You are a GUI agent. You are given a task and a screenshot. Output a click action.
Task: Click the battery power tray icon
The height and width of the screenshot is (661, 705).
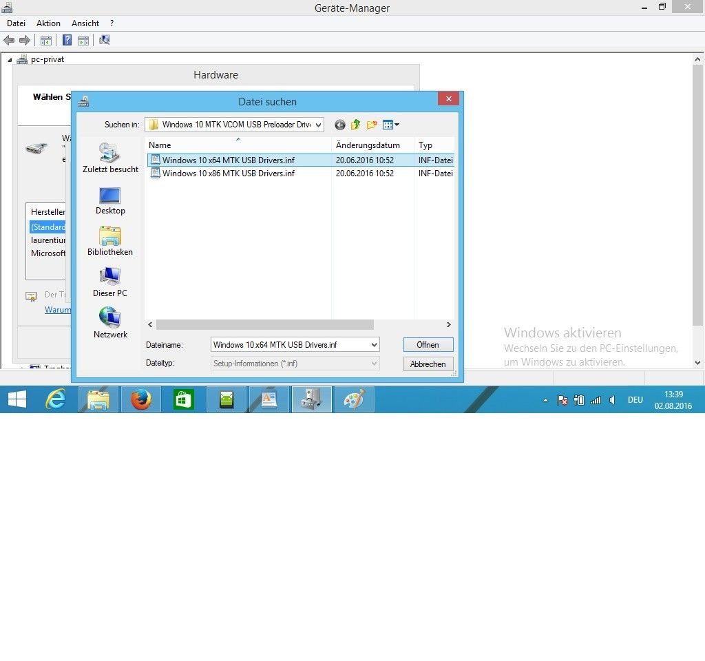(578, 400)
